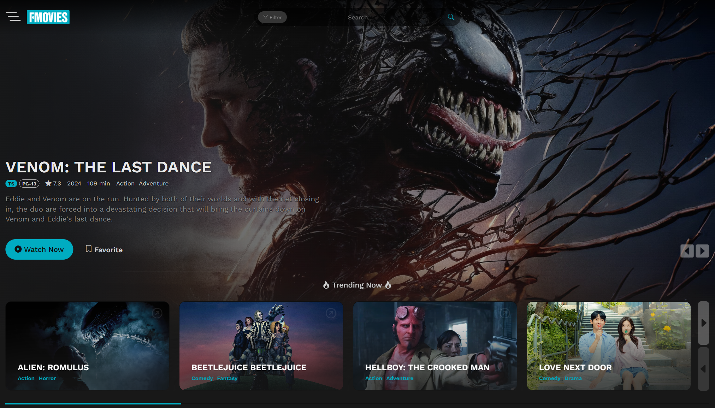
Task: Select the Action genre under Venom
Action: (125, 183)
